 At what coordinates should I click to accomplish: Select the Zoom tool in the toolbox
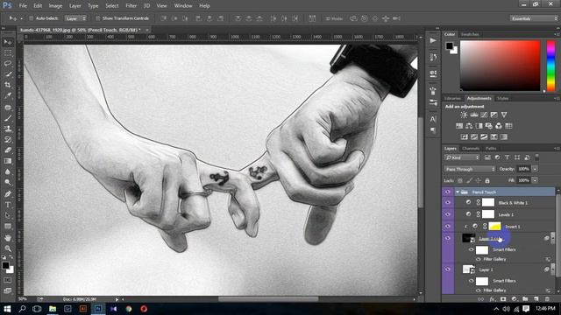[x=8, y=248]
